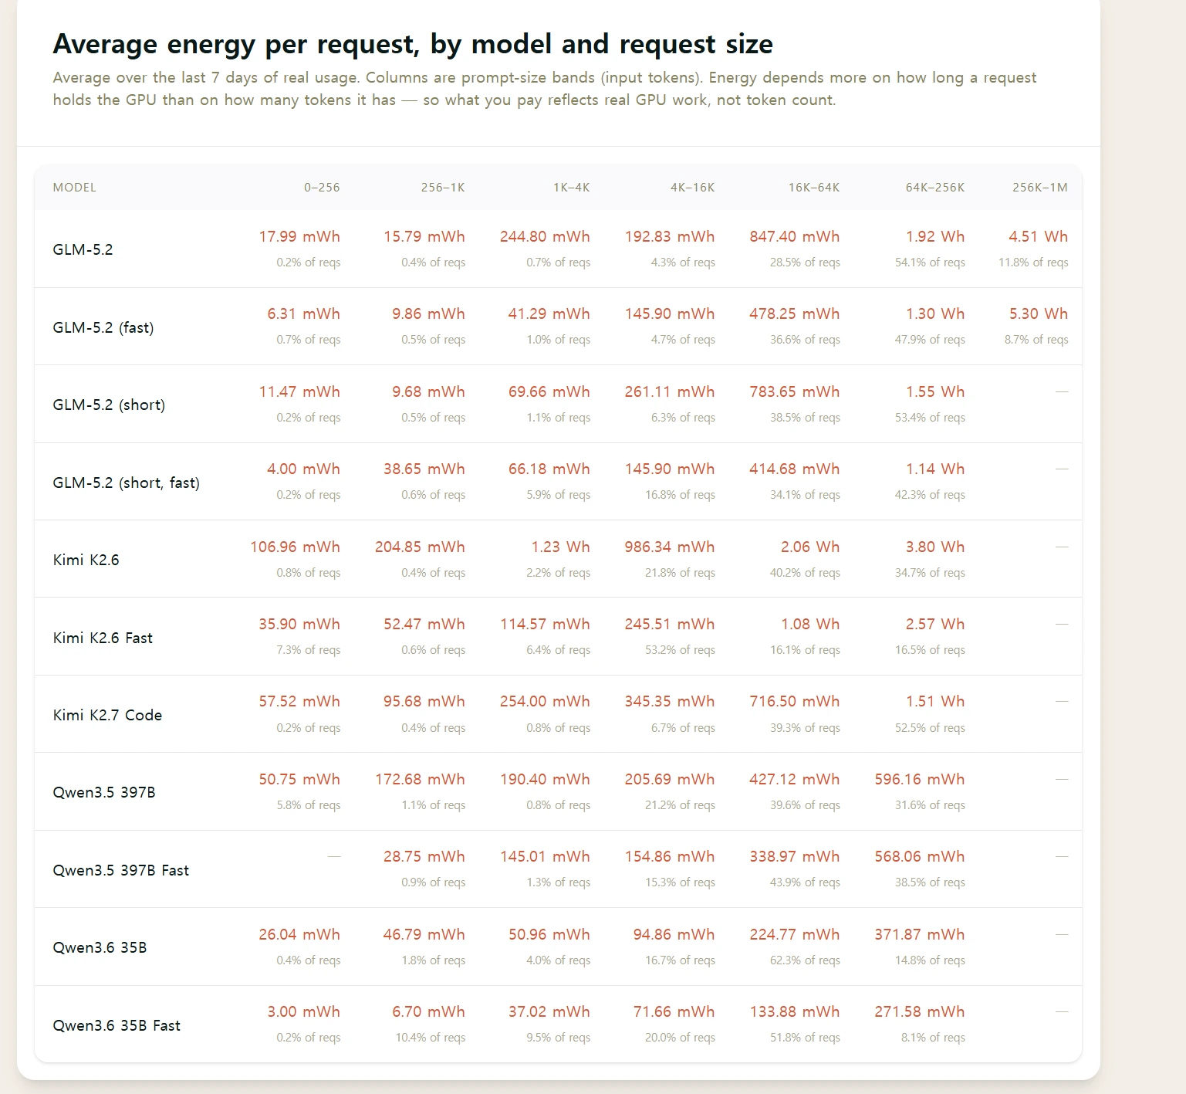Select the 50.75 mWh value for Qwen3.5 397B
Viewport: 1186px width, 1094px height.
(x=299, y=779)
